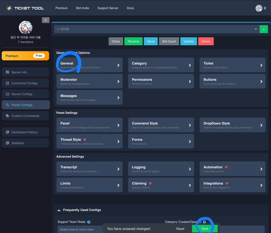Open the panel selector dropdown

pos(157,29)
